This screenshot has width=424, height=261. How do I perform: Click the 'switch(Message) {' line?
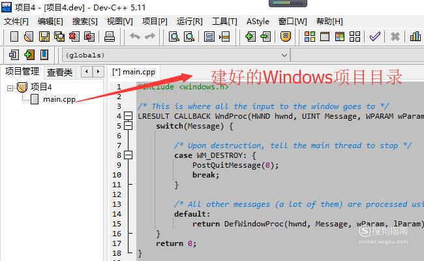[194, 126]
